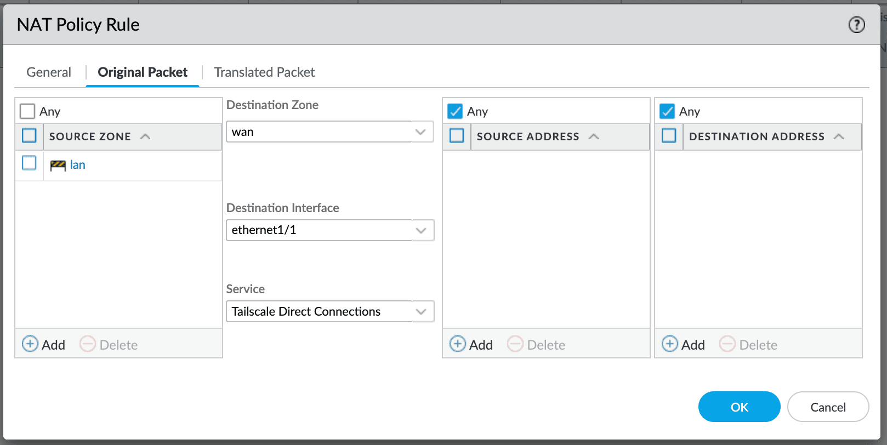The height and width of the screenshot is (445, 887).
Task: Confirm the rule with OK
Action: [x=739, y=407]
